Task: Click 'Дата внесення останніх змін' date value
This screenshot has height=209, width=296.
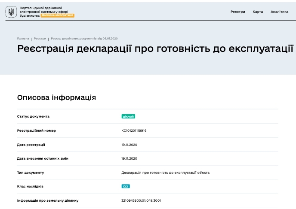Action: [129, 158]
